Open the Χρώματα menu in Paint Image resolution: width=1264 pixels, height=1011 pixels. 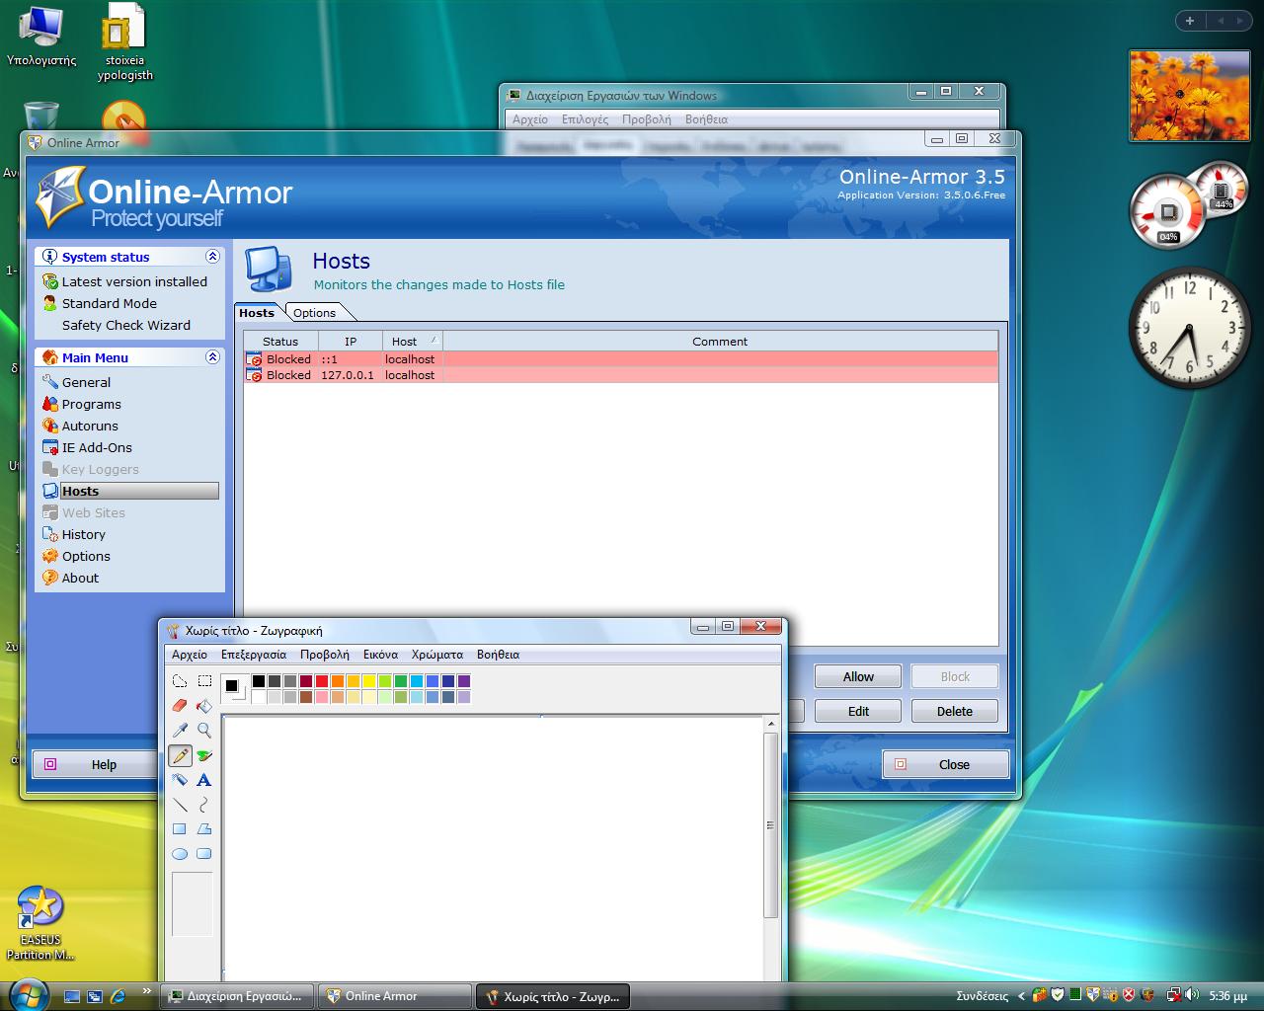(x=437, y=655)
